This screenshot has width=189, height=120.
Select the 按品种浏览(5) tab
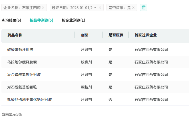coord(41,20)
